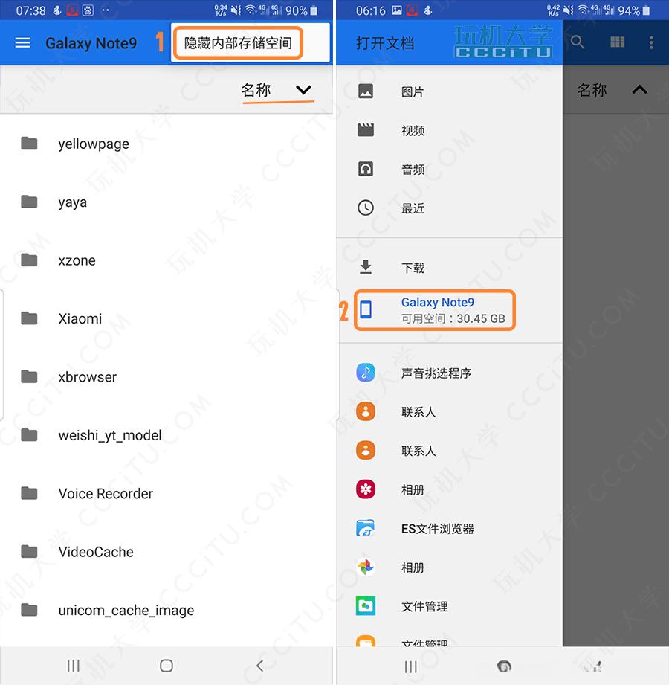The image size is (669, 685).
Task: Open the 图片 category icon
Action: (366, 91)
